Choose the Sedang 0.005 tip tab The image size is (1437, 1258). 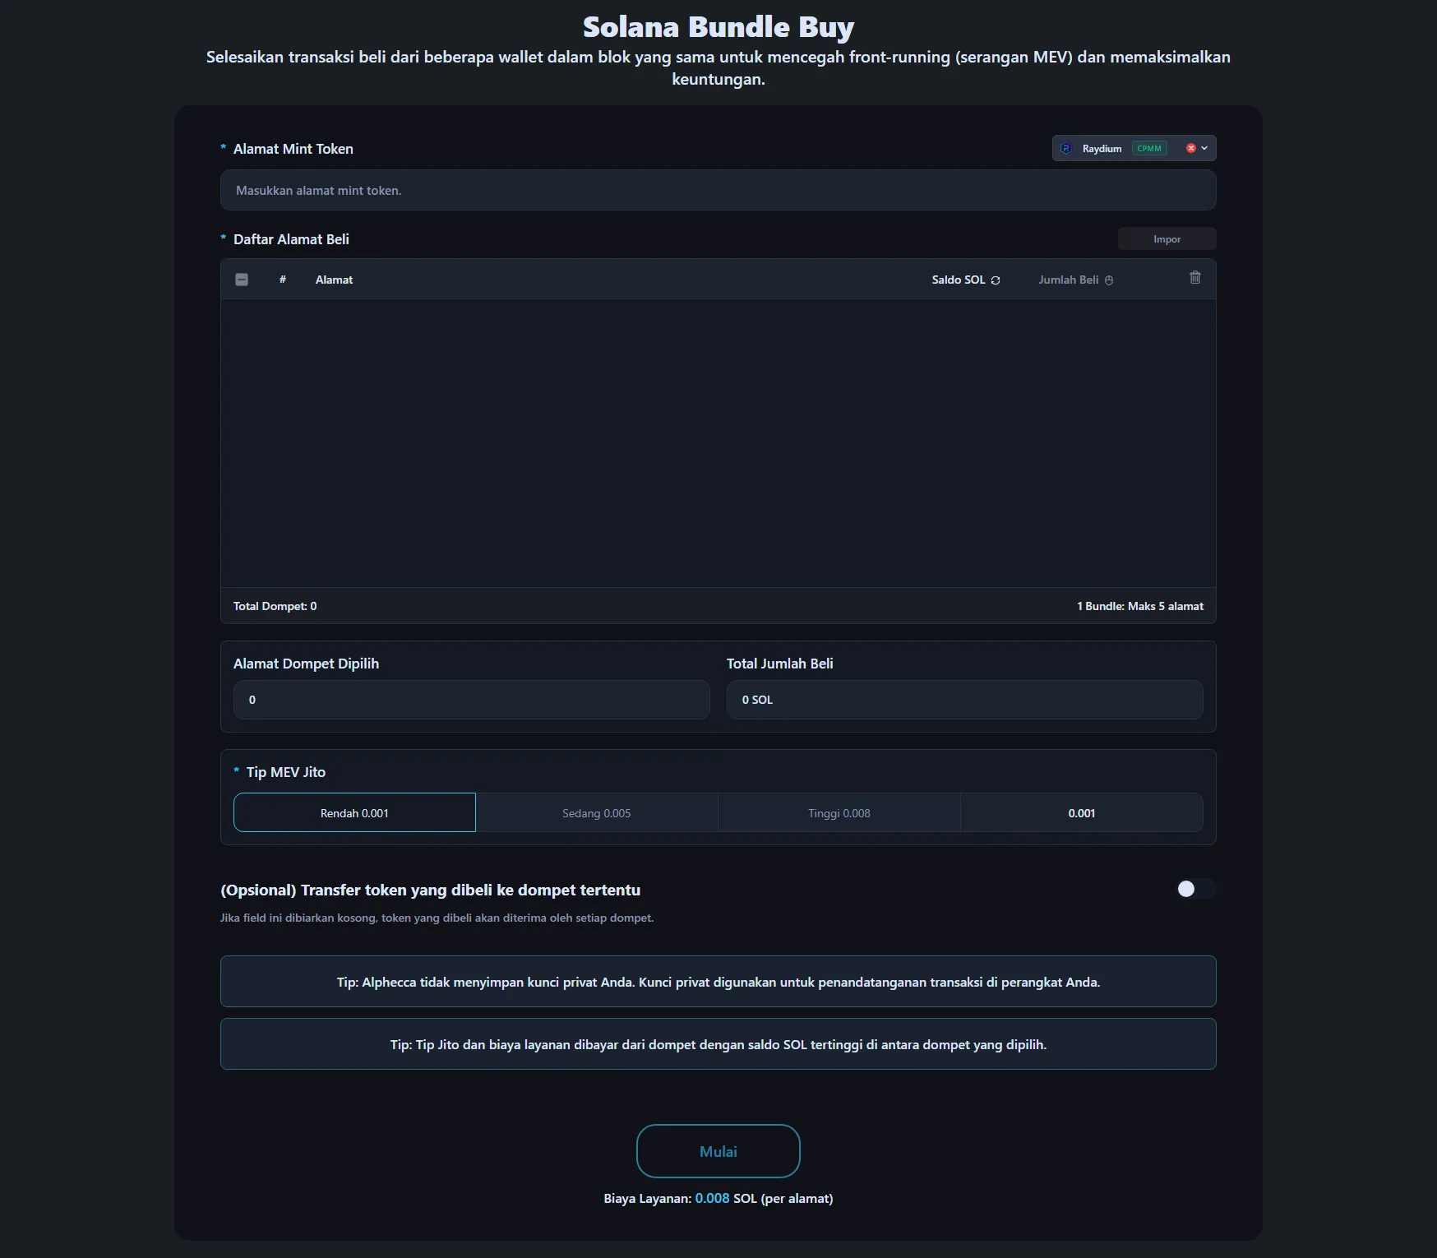[596, 812]
